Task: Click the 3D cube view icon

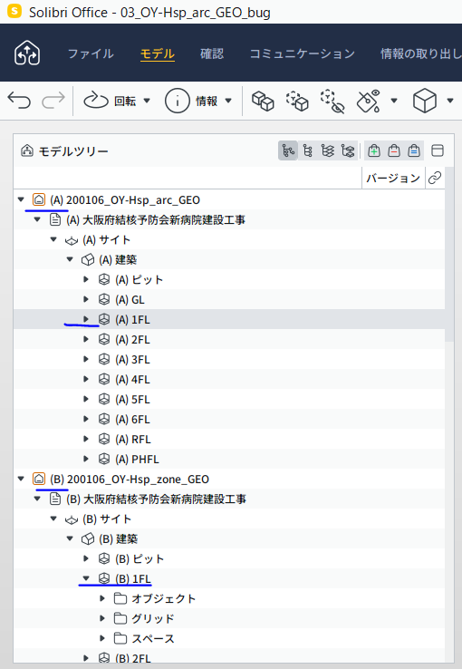Action: pos(425,102)
